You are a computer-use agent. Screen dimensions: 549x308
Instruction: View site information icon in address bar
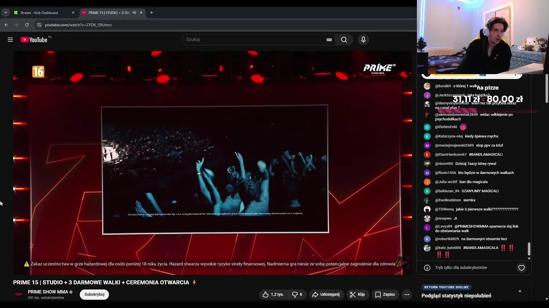pos(39,25)
